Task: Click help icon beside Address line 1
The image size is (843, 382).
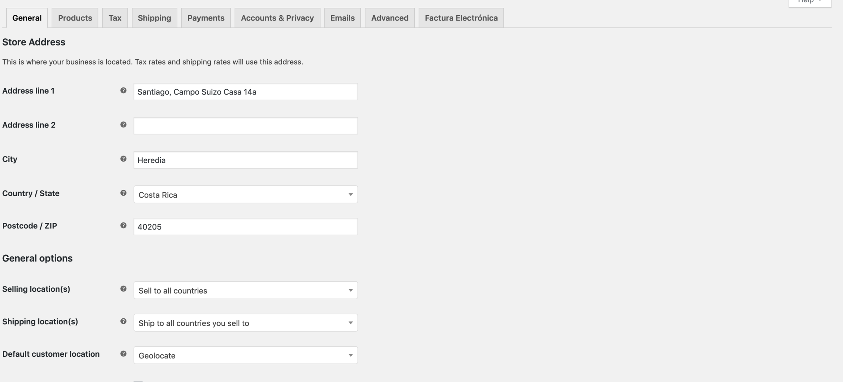Action: (x=123, y=91)
